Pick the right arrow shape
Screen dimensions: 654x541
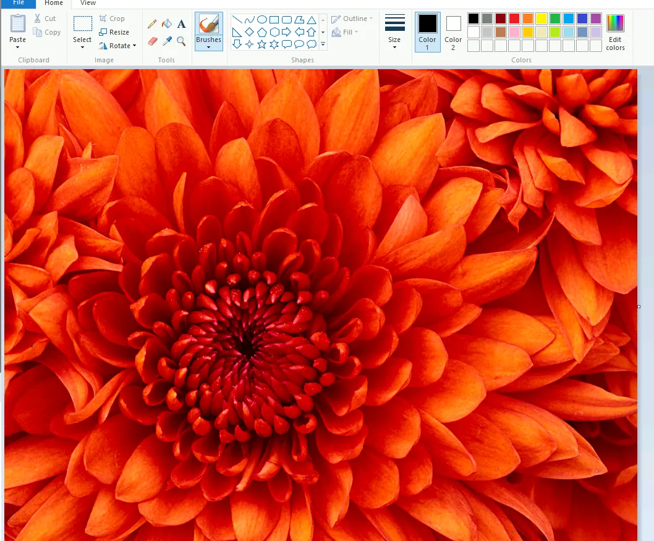[286, 32]
